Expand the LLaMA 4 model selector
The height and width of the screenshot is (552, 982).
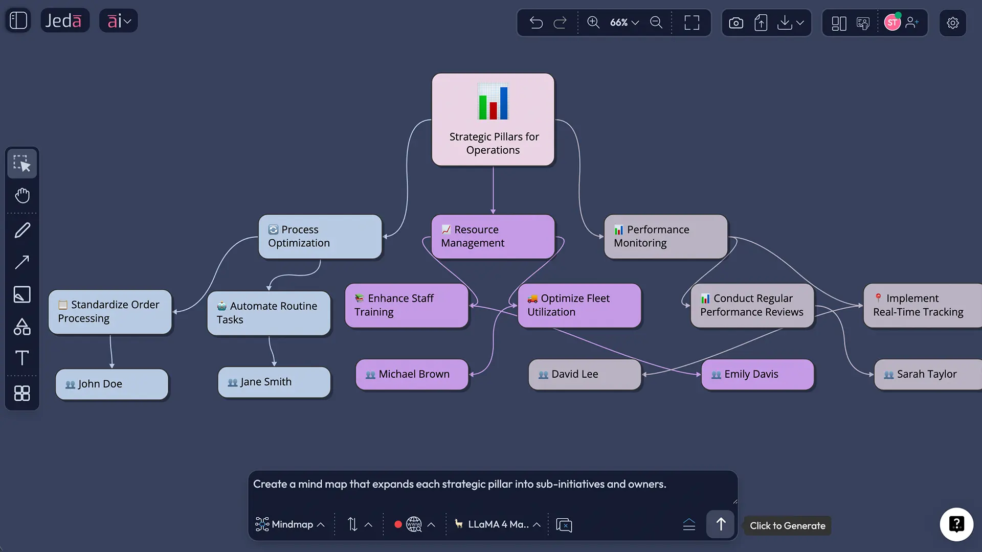click(x=498, y=524)
